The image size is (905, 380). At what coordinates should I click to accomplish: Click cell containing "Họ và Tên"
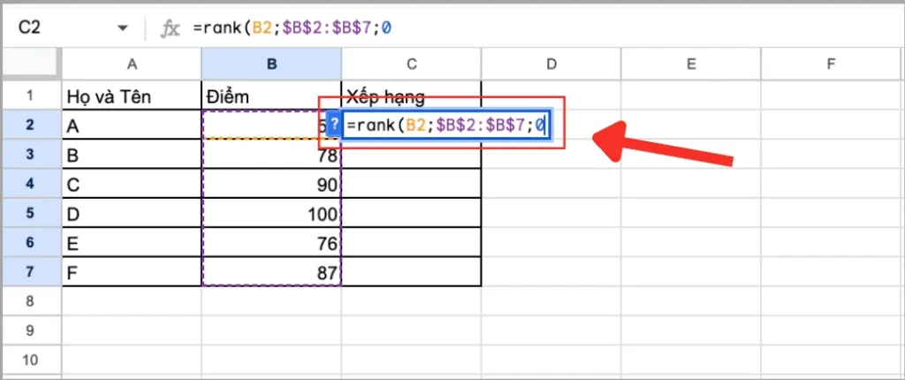coord(132,95)
